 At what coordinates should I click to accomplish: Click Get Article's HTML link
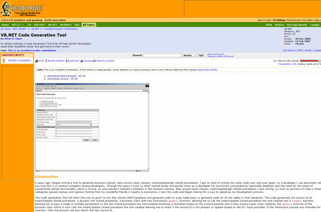(292, 50)
